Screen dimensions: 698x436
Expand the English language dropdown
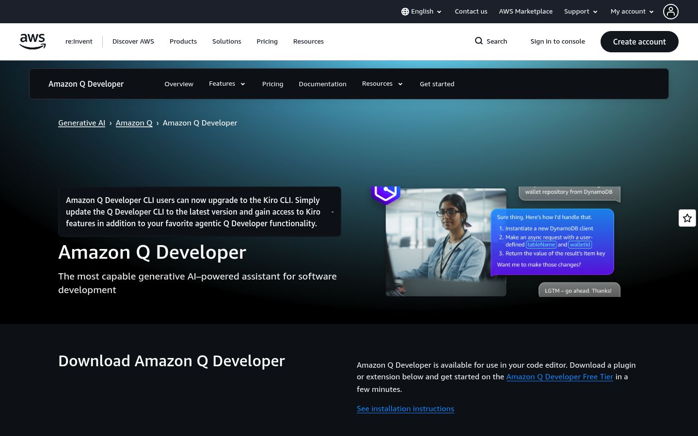pos(422,12)
